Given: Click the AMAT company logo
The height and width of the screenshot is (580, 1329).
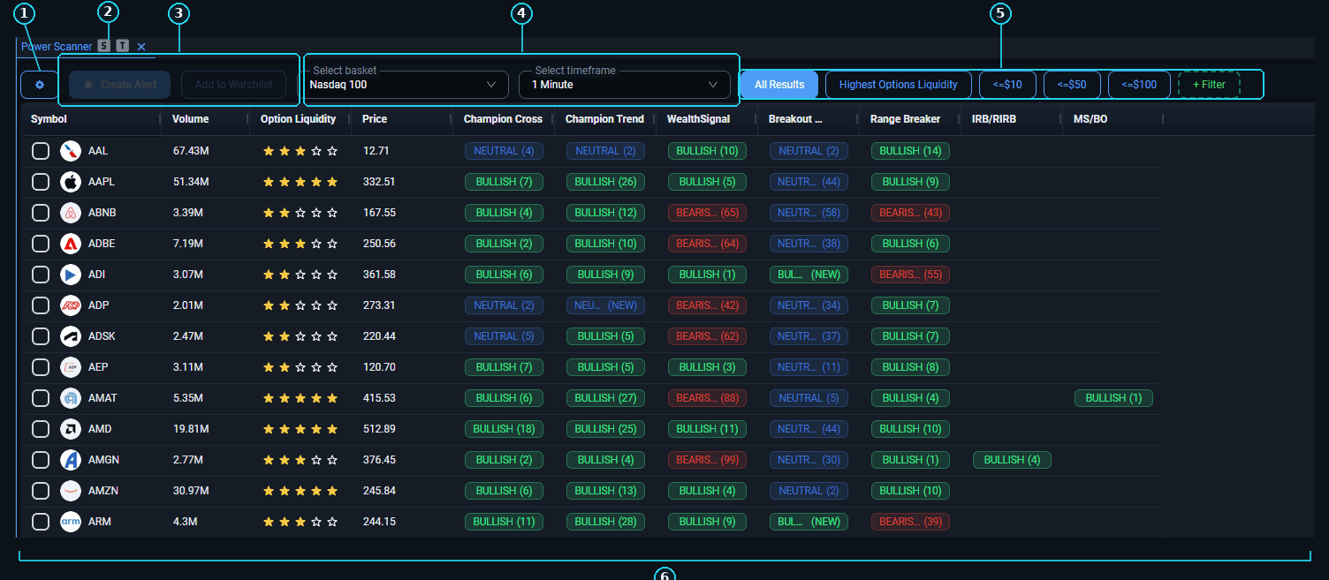Looking at the screenshot, I should click(x=71, y=398).
